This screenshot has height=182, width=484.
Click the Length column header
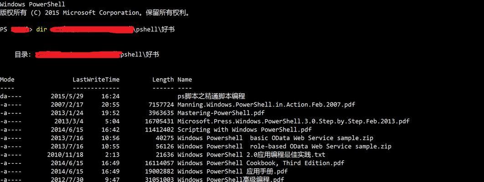pos(163,80)
